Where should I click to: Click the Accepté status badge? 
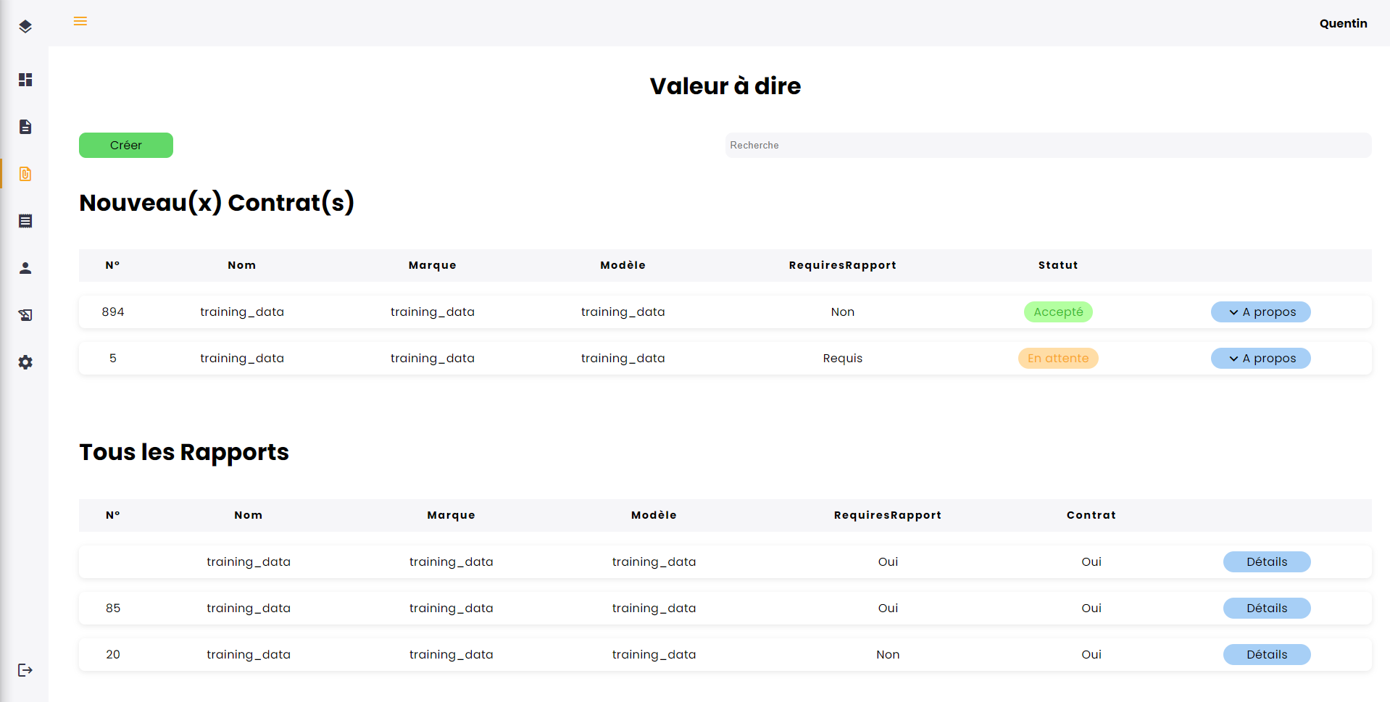click(x=1057, y=312)
